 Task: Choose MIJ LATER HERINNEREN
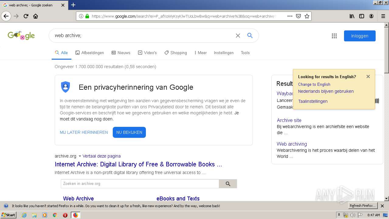(84, 132)
